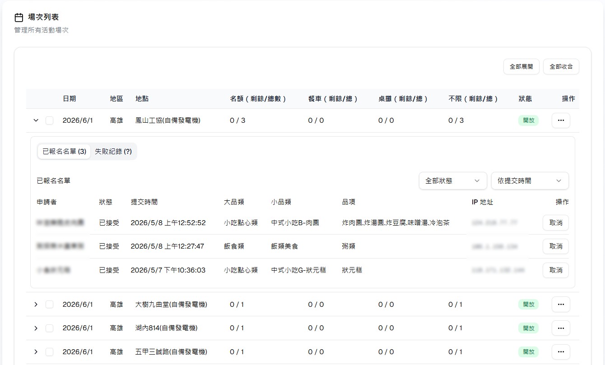Image resolution: width=605 pixels, height=365 pixels.
Task: Click the 湖內814(自備發電機) location text
Action: [167, 328]
